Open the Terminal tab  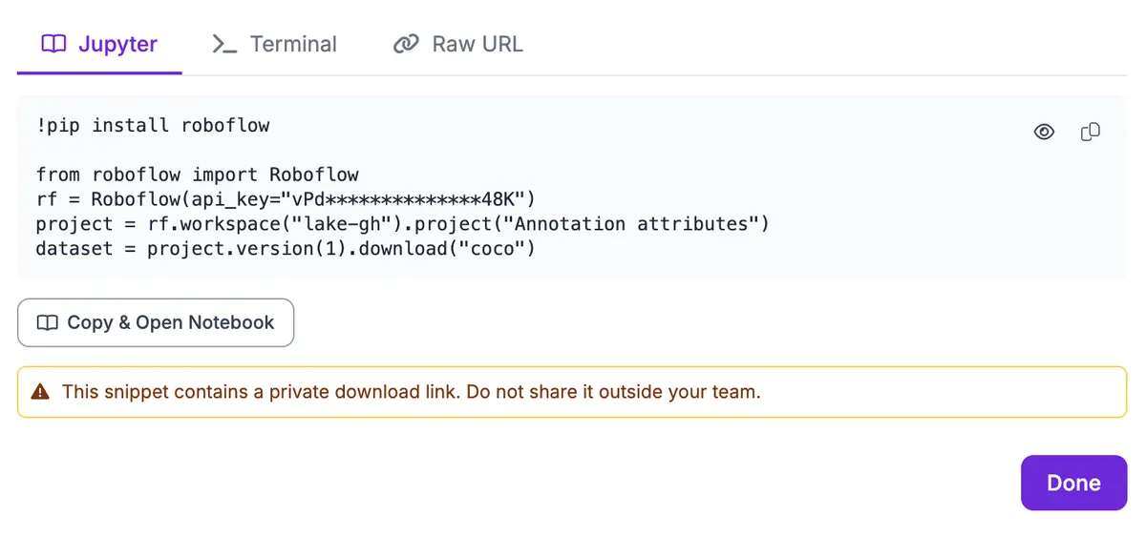point(274,44)
